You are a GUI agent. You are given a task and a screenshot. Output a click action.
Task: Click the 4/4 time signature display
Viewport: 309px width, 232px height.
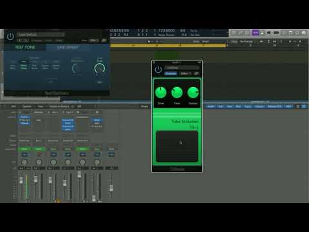pos(183,31)
